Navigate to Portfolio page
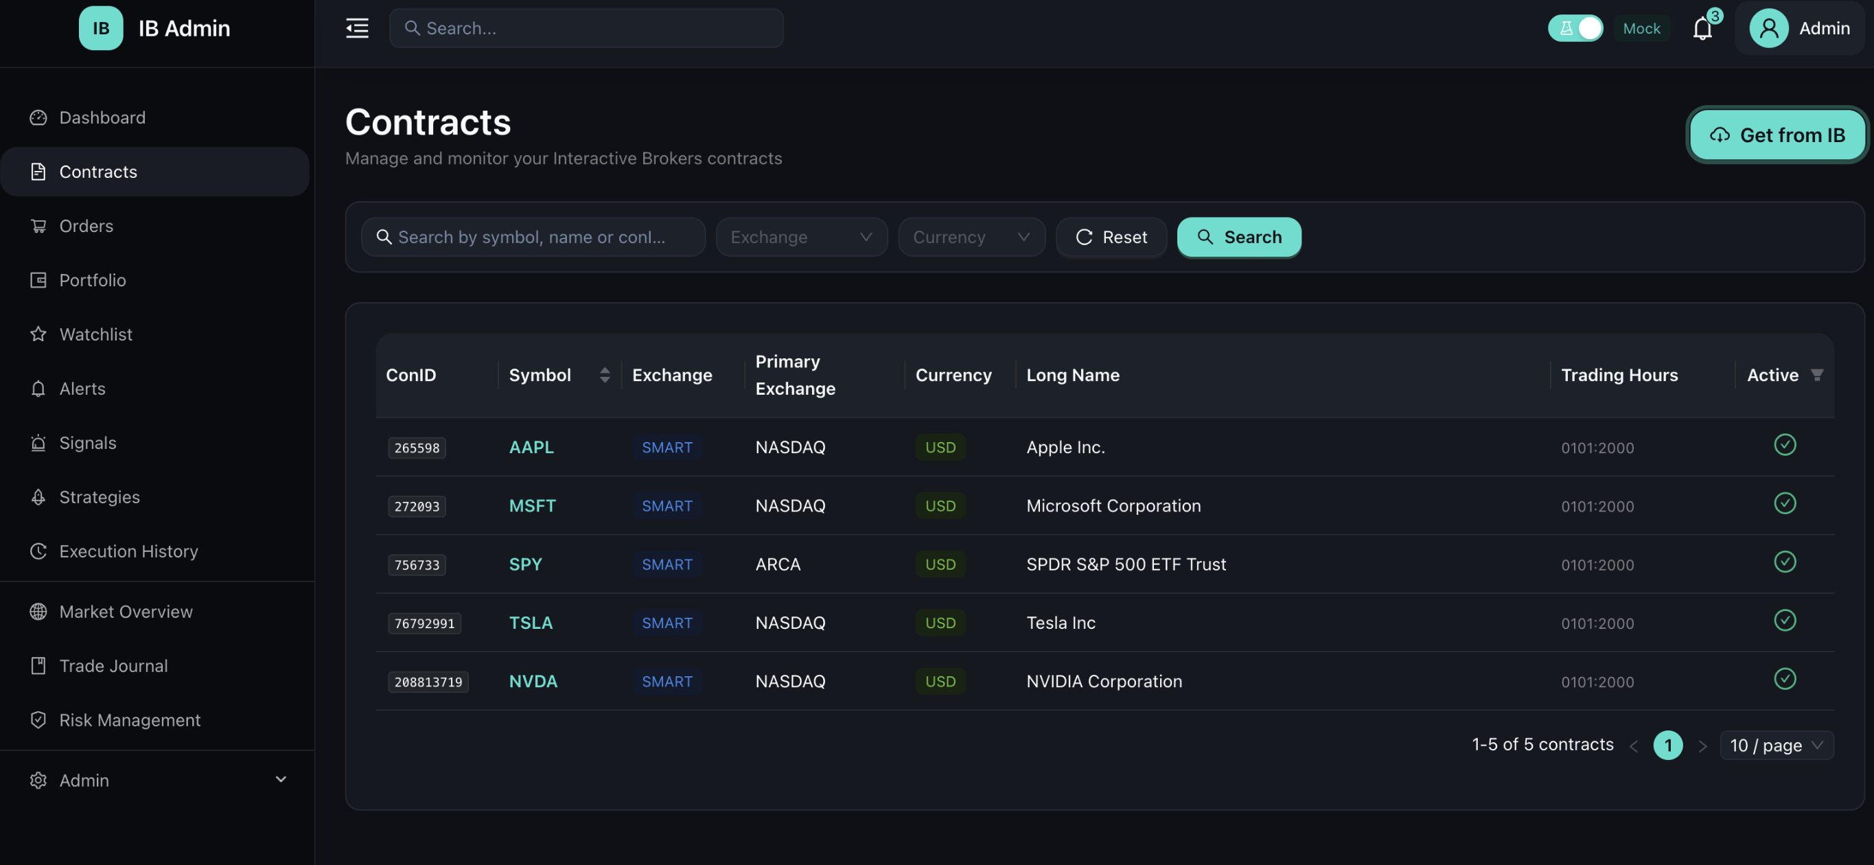 (x=154, y=279)
